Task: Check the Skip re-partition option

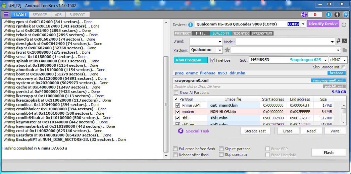Action: pyautogui.click(x=221, y=149)
